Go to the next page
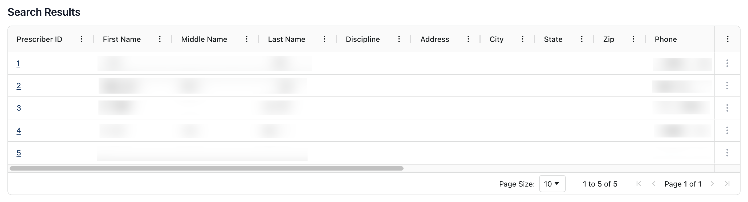748x202 pixels. point(712,184)
